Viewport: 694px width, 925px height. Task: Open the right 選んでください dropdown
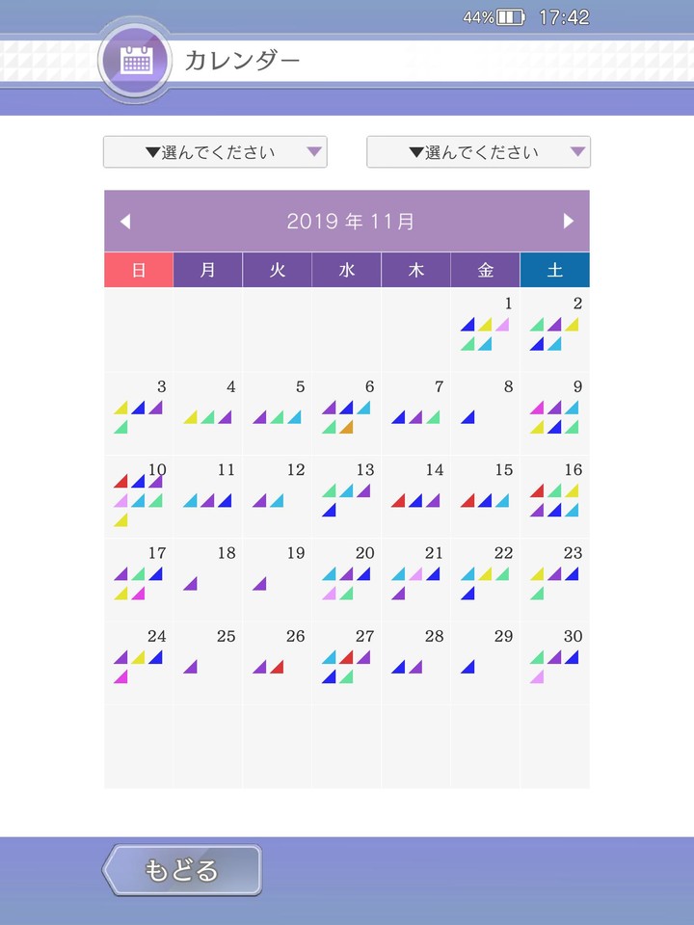click(x=478, y=152)
